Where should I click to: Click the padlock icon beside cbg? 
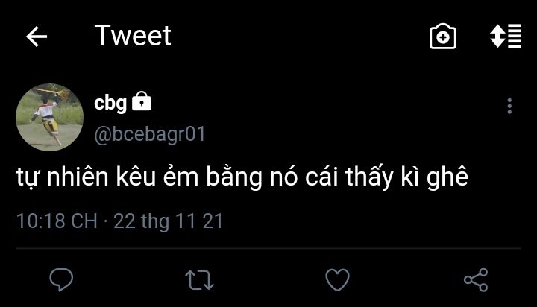(142, 102)
